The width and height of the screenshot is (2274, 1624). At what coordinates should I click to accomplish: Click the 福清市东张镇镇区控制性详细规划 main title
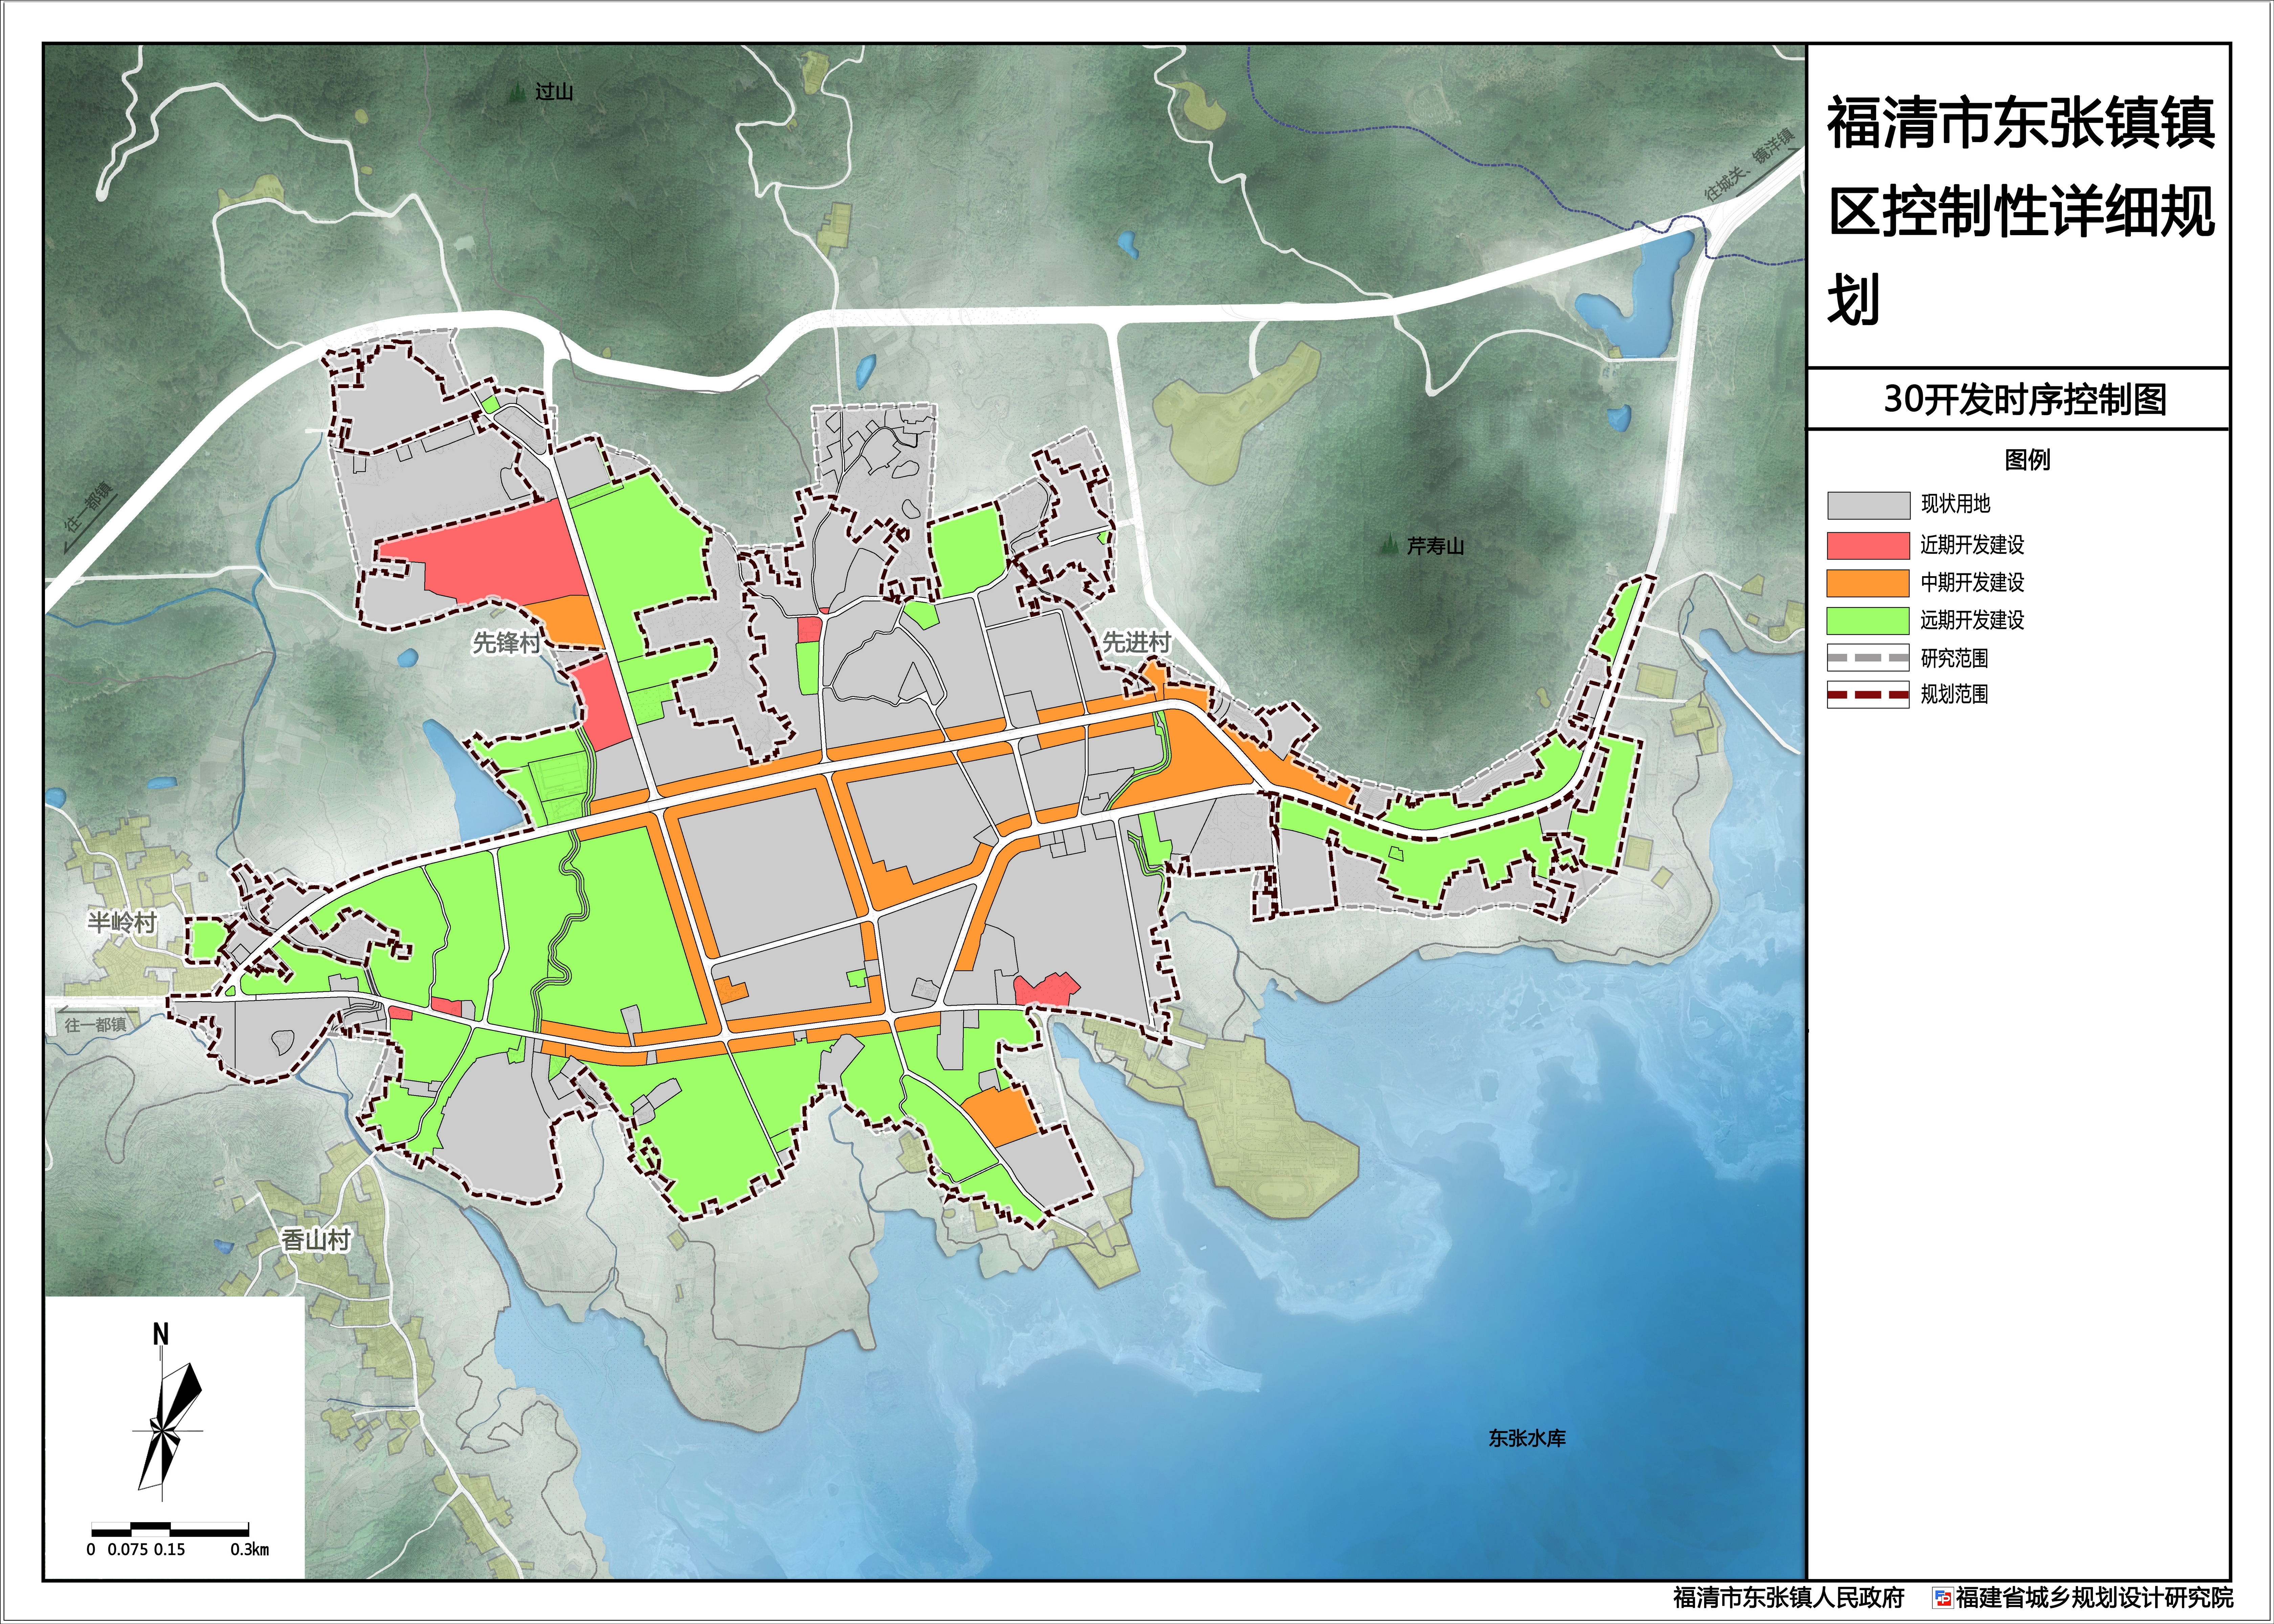coord(2021,211)
